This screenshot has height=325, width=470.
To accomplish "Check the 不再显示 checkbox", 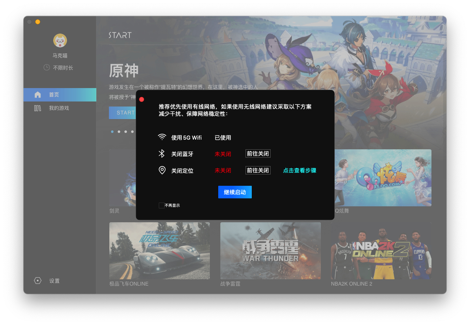I will coord(161,205).
